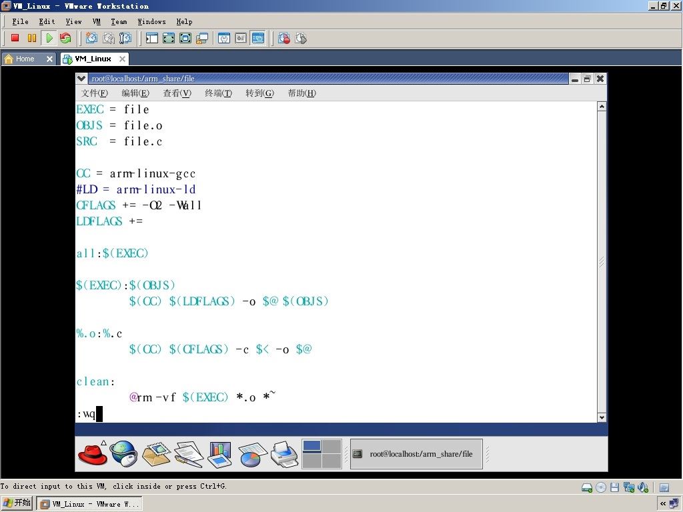Open the email envelope launcher

tap(156, 453)
